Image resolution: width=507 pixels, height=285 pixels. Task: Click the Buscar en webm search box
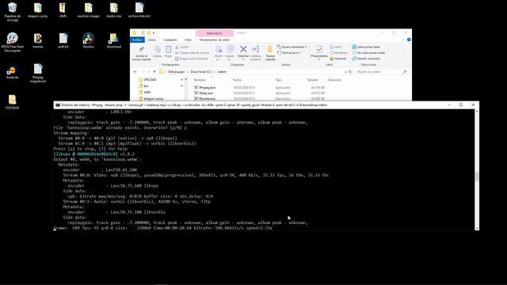tap(381, 72)
